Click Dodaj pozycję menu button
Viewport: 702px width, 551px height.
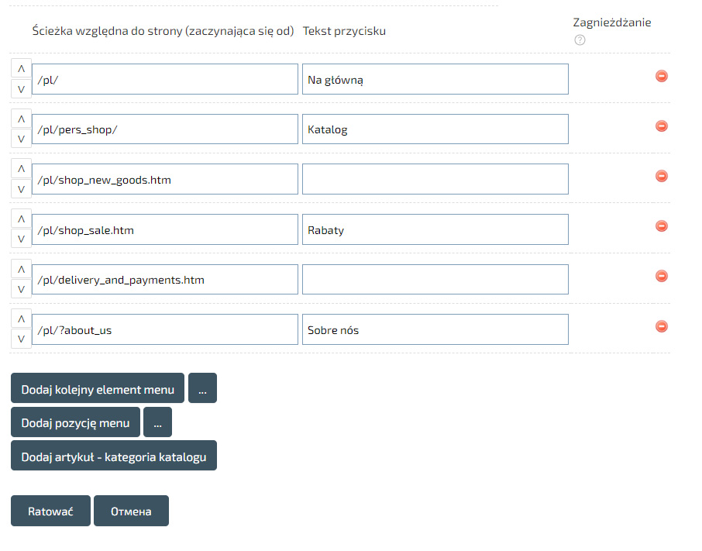click(x=75, y=422)
